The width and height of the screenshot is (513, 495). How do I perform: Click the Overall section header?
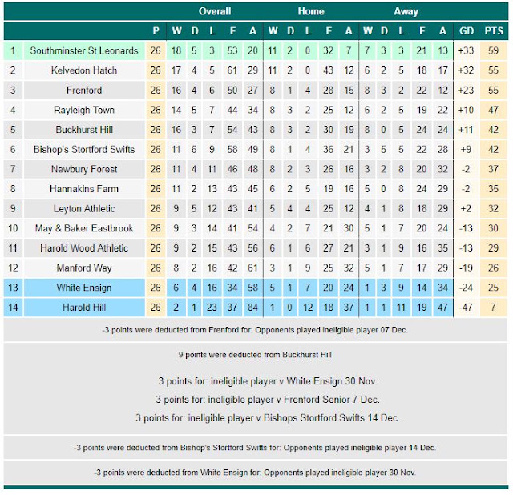215,11
